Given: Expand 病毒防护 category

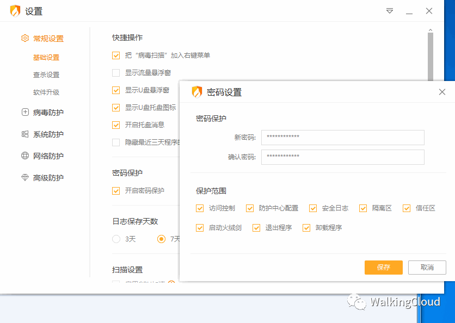Looking at the screenshot, I should click(x=48, y=113).
